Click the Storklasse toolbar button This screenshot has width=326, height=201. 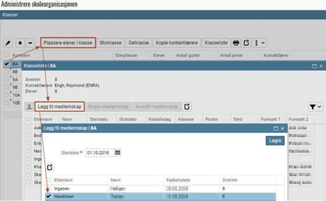110,43
